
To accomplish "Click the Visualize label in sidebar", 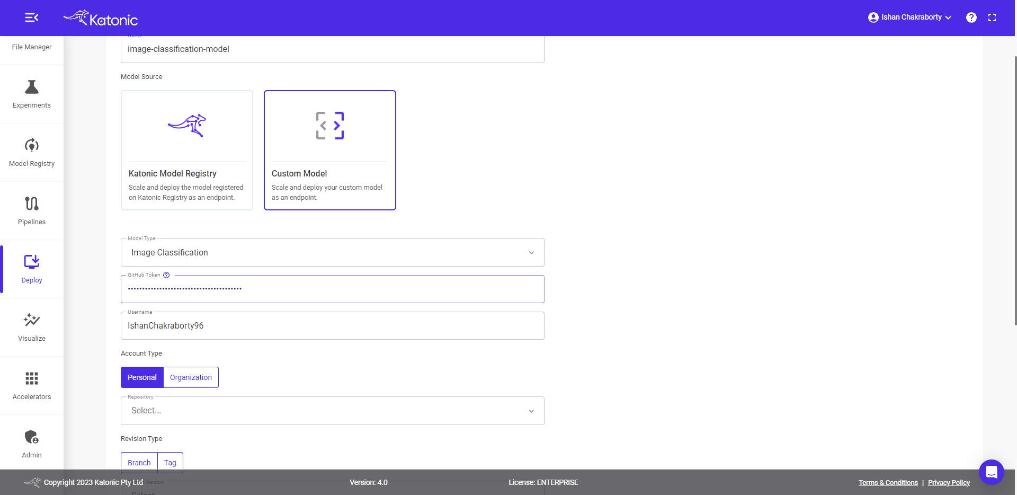I will [x=32, y=339].
